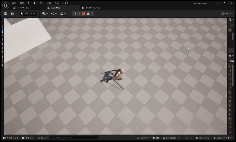236x142 pixels.
Task: Open derived data dropdown arrow
Action: pyautogui.click(x=179, y=138)
